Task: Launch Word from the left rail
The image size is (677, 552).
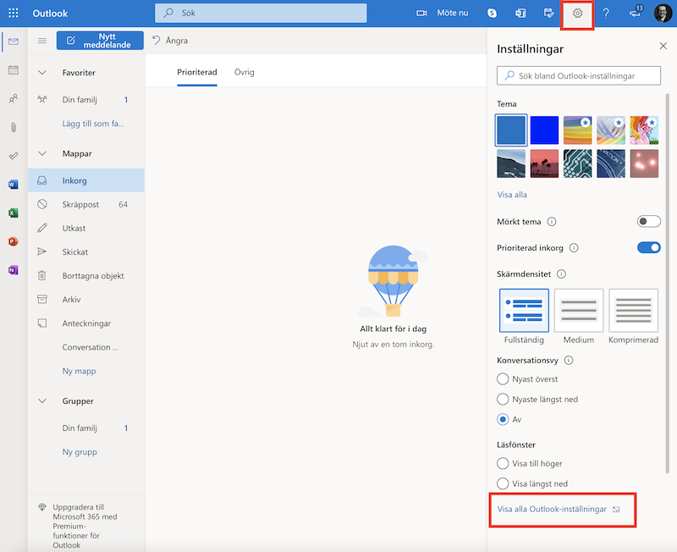Action: [14, 185]
